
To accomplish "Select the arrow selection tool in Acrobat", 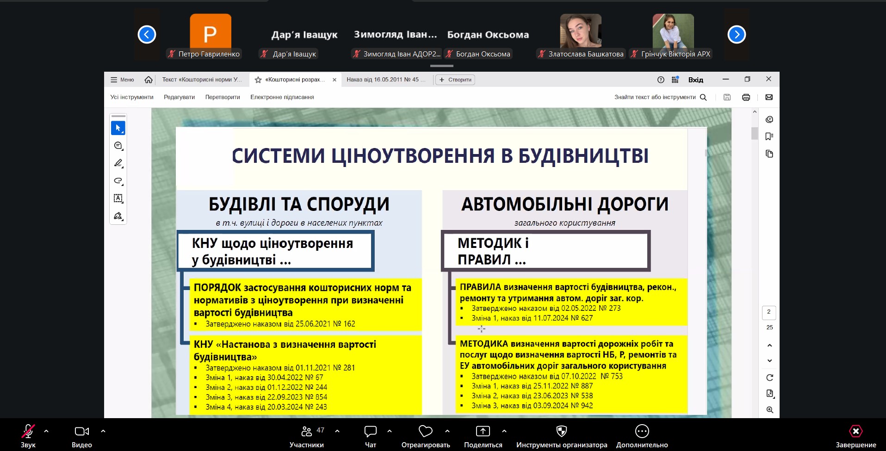I will coord(118,128).
